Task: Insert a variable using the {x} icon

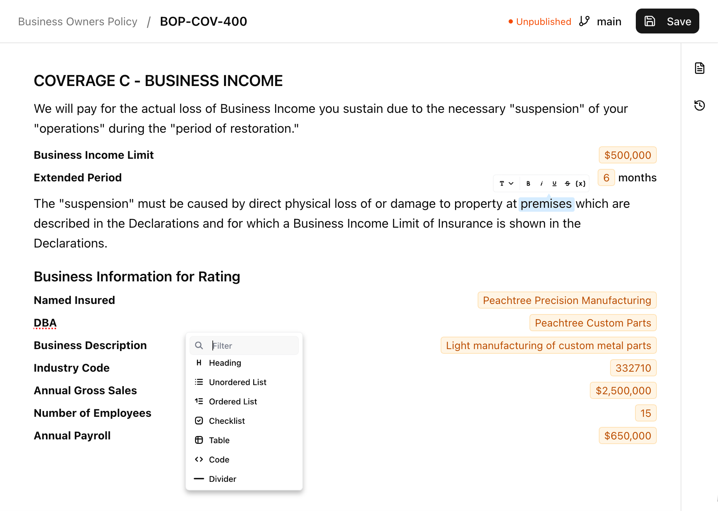Action: coord(580,183)
